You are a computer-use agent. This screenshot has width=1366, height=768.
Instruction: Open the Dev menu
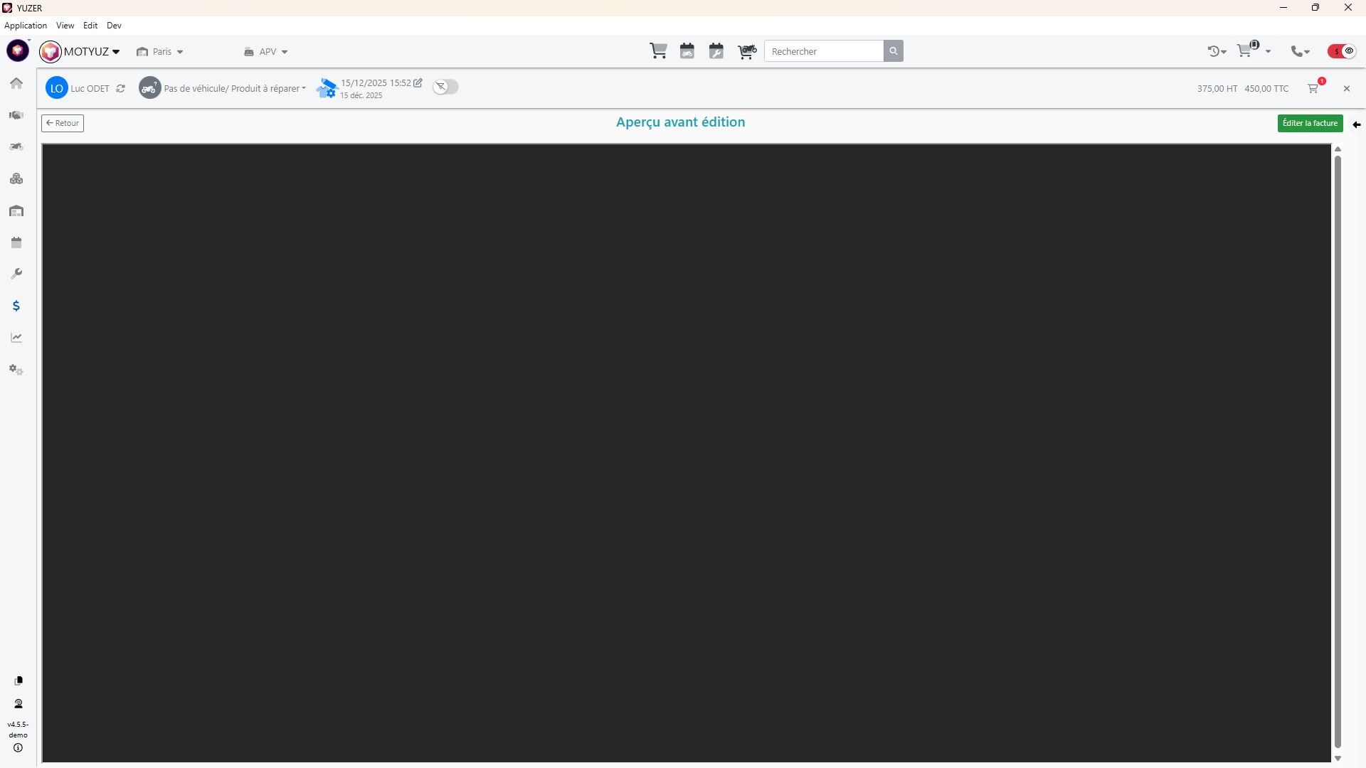(114, 26)
